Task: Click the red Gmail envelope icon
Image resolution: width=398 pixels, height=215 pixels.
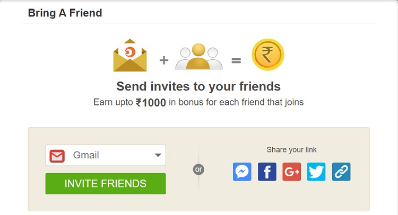Action: [x=57, y=156]
